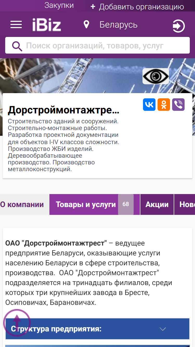Screen dimensions: 195x347
Task: Click Добавить организацию
Action: pyautogui.click(x=141, y=7)
